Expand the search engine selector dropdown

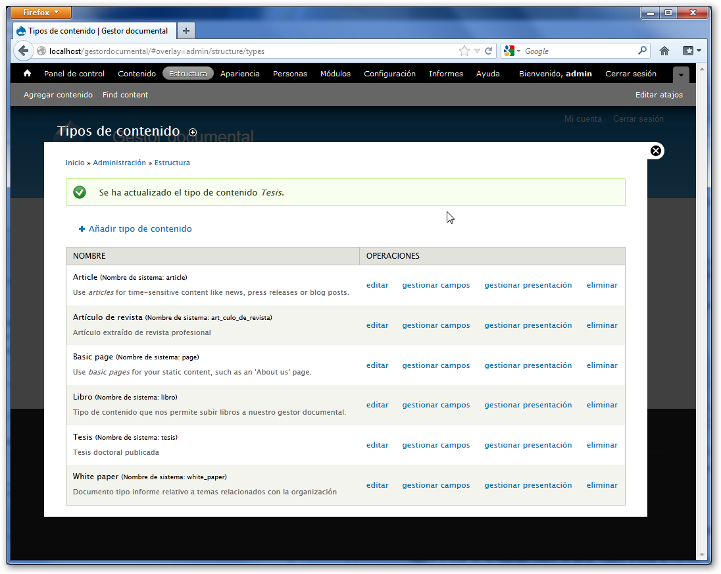[x=511, y=51]
